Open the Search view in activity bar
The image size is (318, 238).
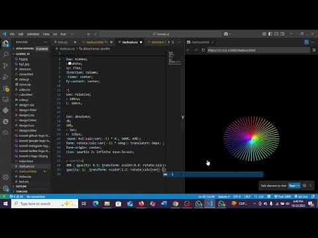pos(5,54)
